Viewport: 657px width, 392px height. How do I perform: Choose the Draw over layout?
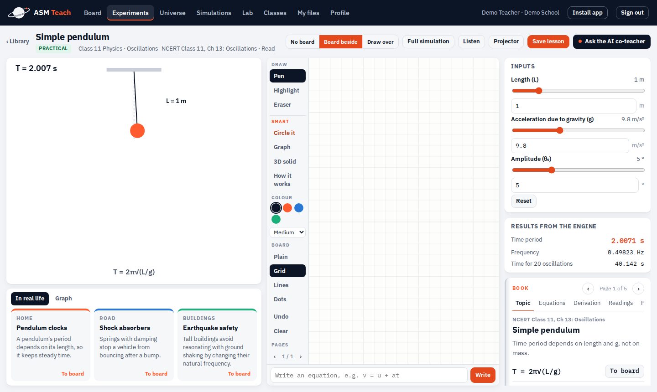[381, 41]
